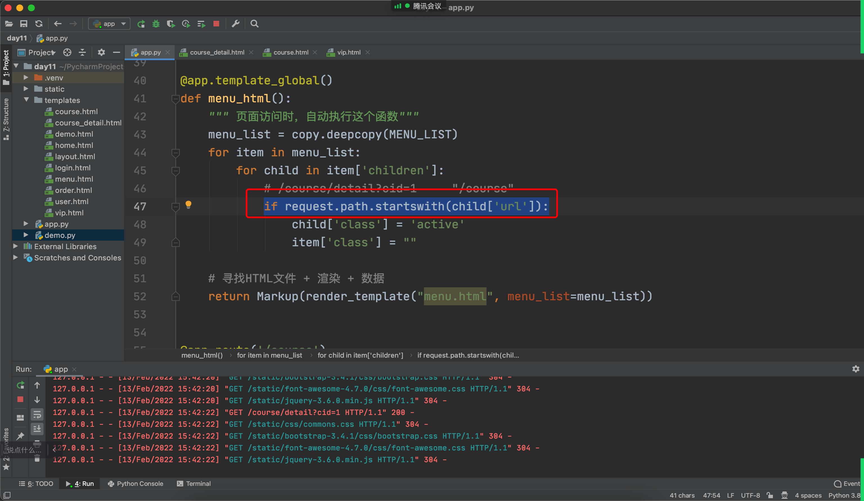Open file with the toolbar folder icon
The height and width of the screenshot is (501, 864).
point(9,24)
